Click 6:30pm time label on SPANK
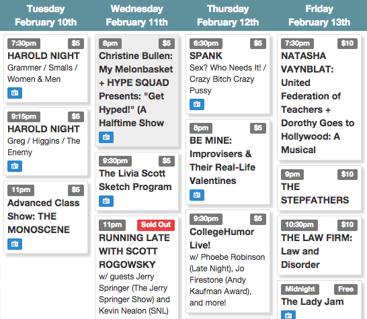This screenshot has height=319, width=367. (x=206, y=44)
